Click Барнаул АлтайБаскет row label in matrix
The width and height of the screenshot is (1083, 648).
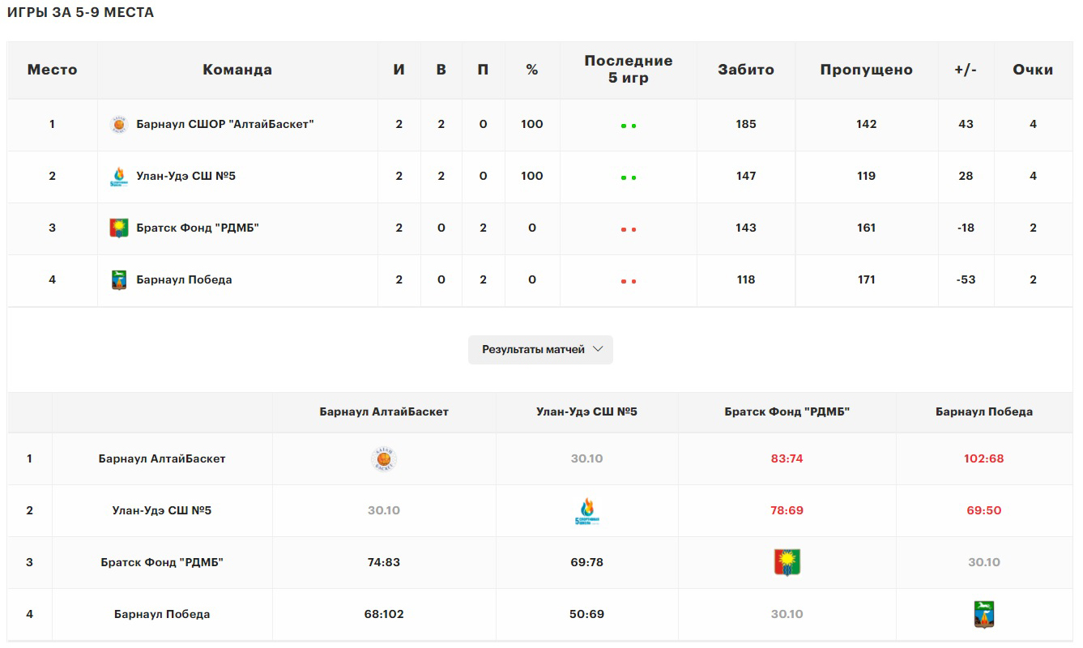pos(162,458)
